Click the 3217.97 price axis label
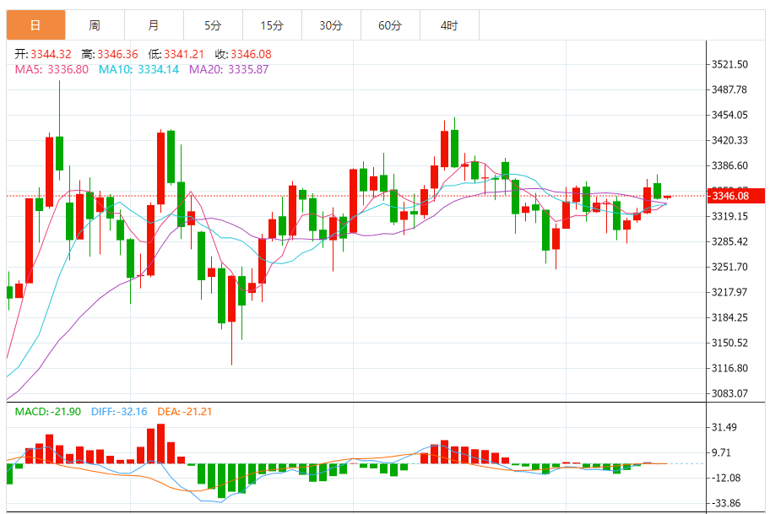The image size is (770, 514). point(729,292)
